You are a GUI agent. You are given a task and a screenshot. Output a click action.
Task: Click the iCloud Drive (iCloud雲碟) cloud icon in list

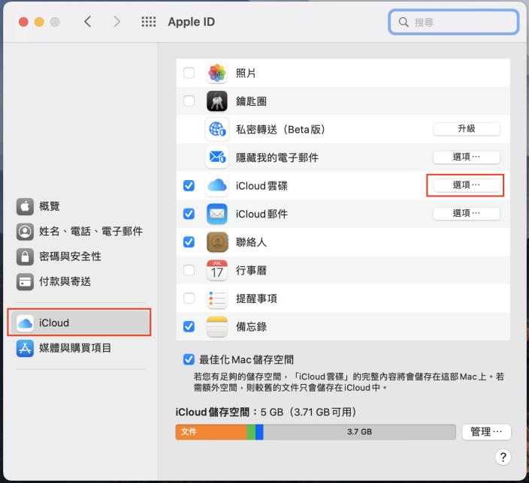coord(217,185)
